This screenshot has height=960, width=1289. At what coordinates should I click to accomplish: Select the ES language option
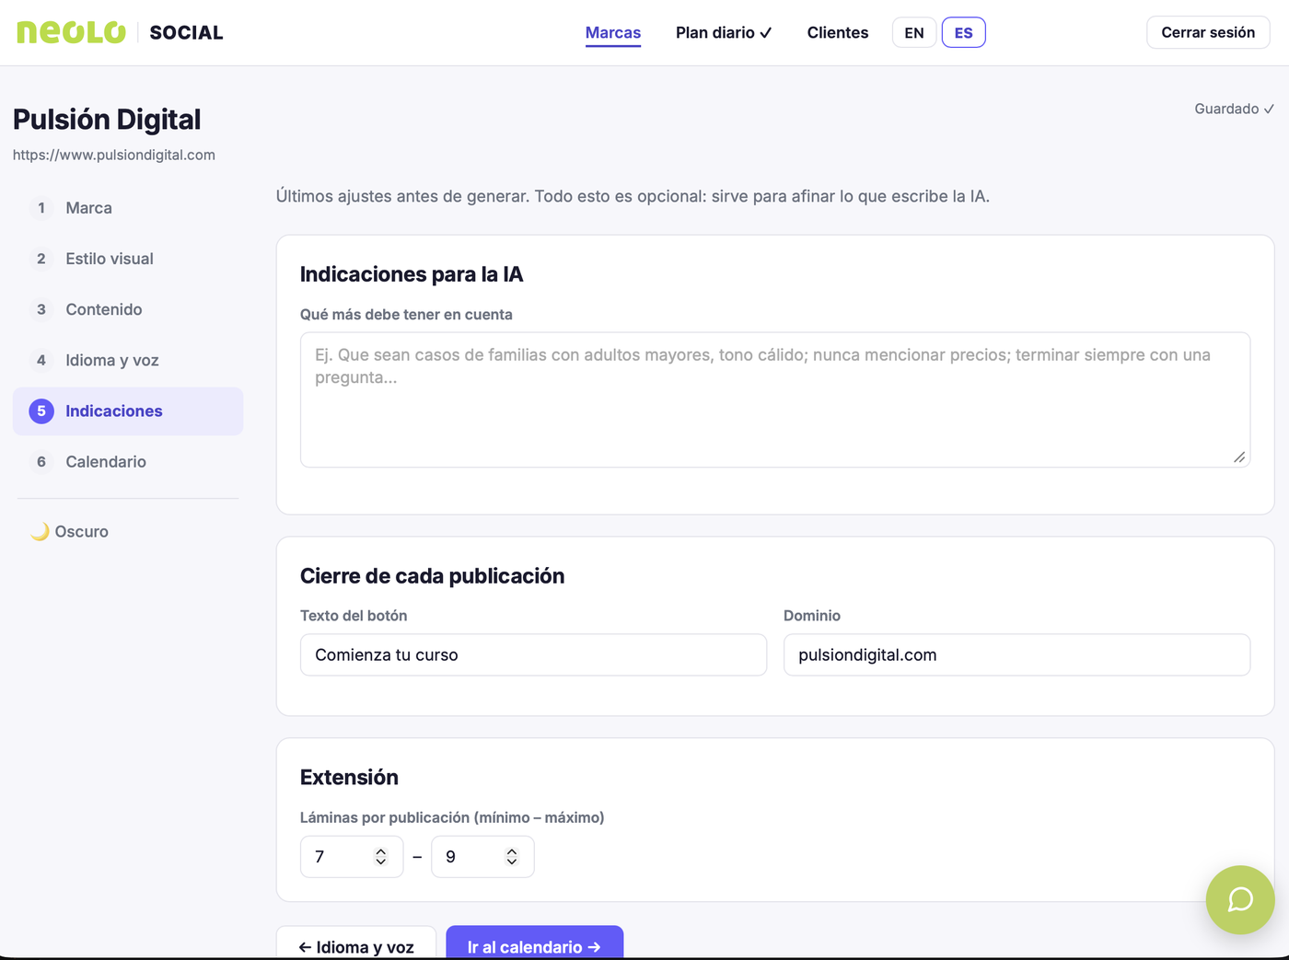coord(963,32)
